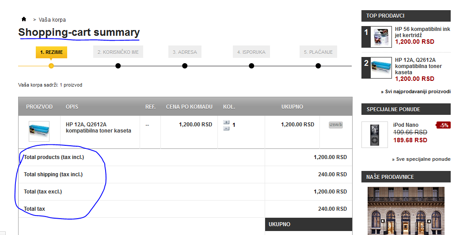Click the home icon in breadcrumb

point(24,19)
